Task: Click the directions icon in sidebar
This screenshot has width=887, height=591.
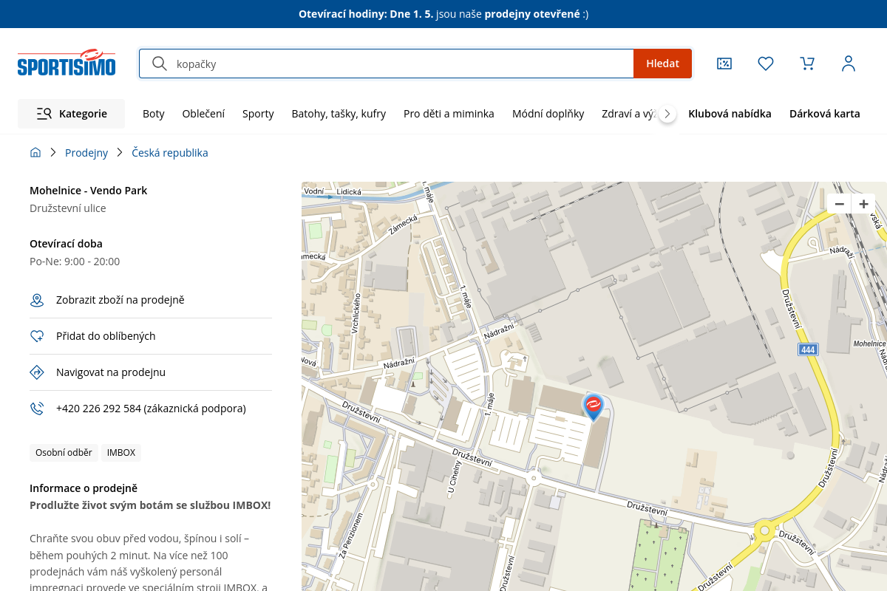Action: [x=37, y=372]
